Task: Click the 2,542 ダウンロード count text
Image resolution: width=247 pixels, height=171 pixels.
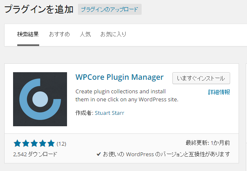Action: [x=35, y=154]
